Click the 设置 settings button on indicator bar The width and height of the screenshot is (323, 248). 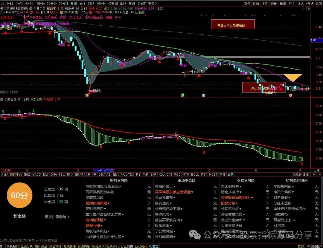click(x=231, y=175)
